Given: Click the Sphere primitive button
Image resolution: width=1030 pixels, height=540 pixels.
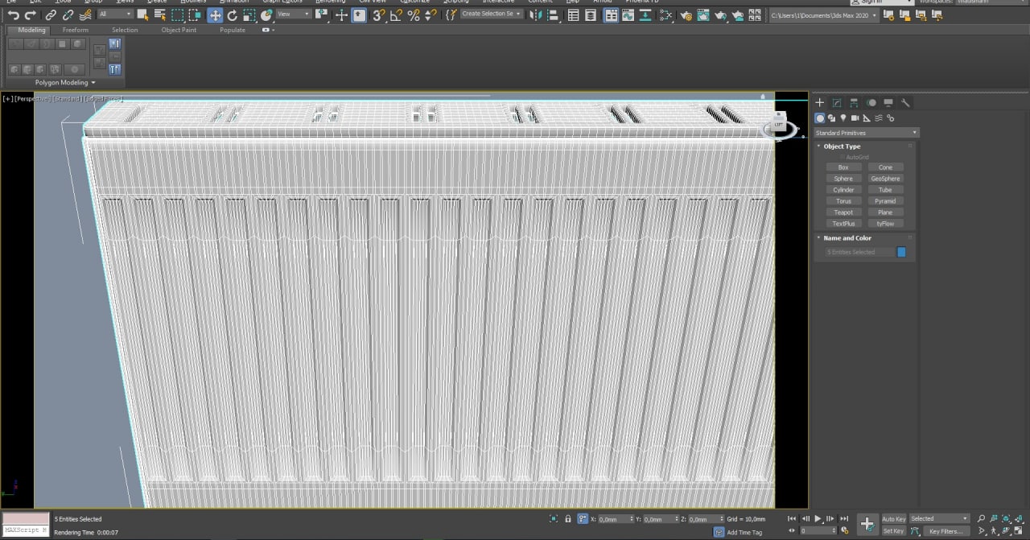Looking at the screenshot, I should [x=843, y=179].
